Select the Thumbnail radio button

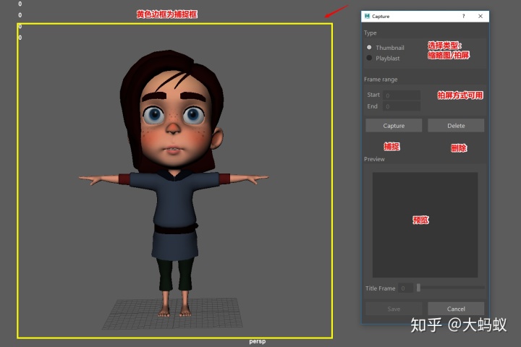[x=369, y=48]
